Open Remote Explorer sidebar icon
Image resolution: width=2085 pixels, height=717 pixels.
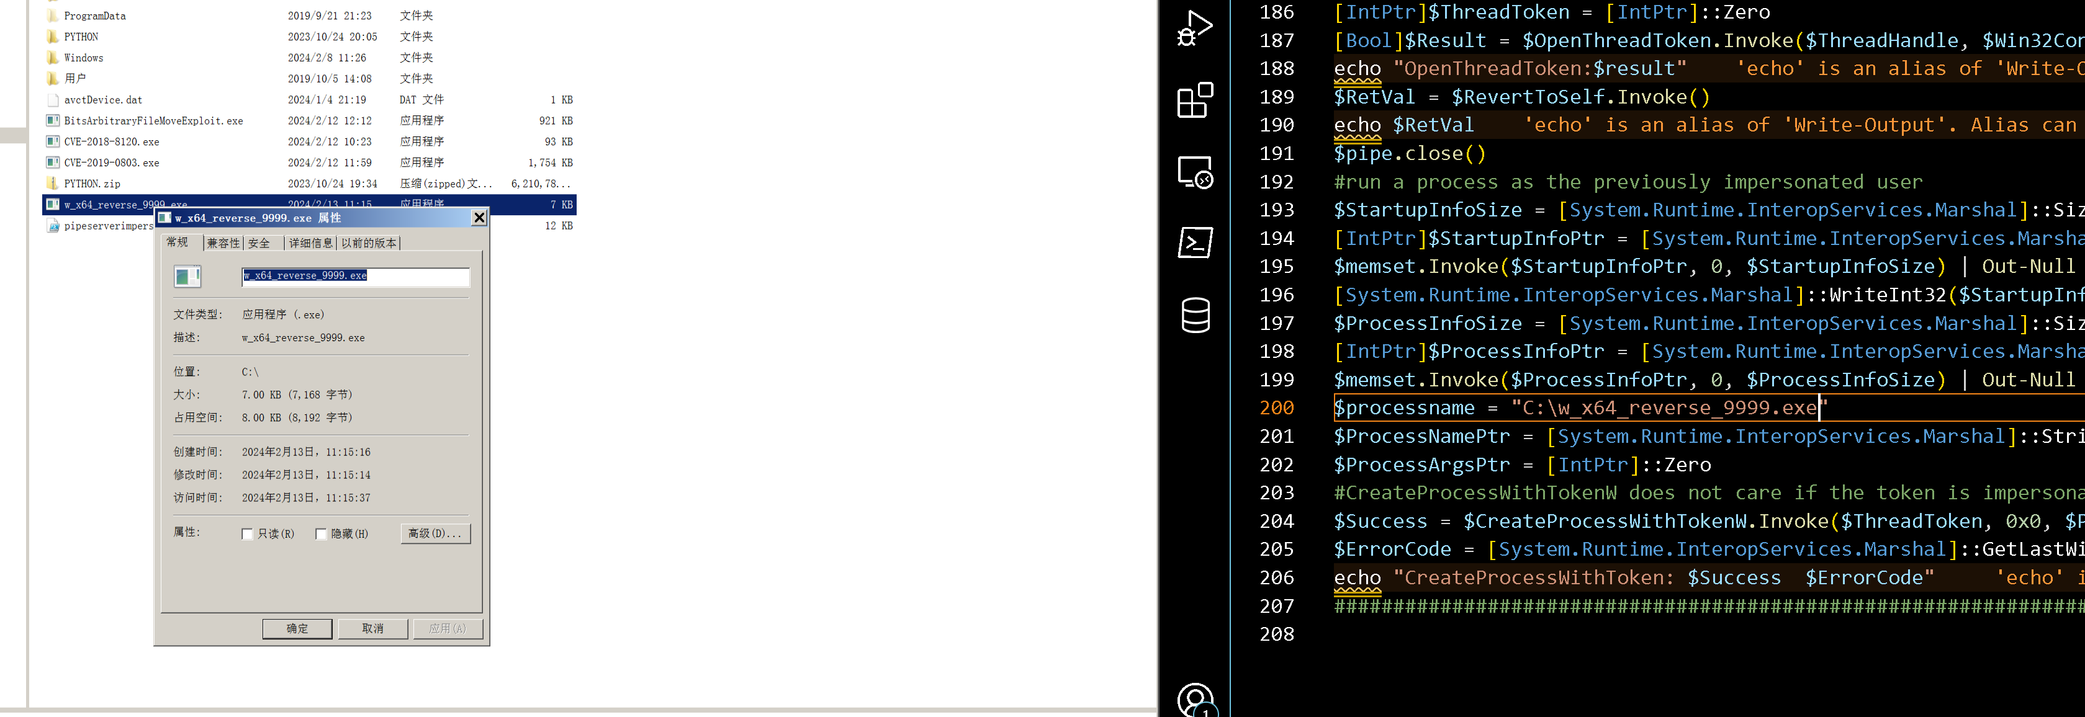tap(1195, 172)
